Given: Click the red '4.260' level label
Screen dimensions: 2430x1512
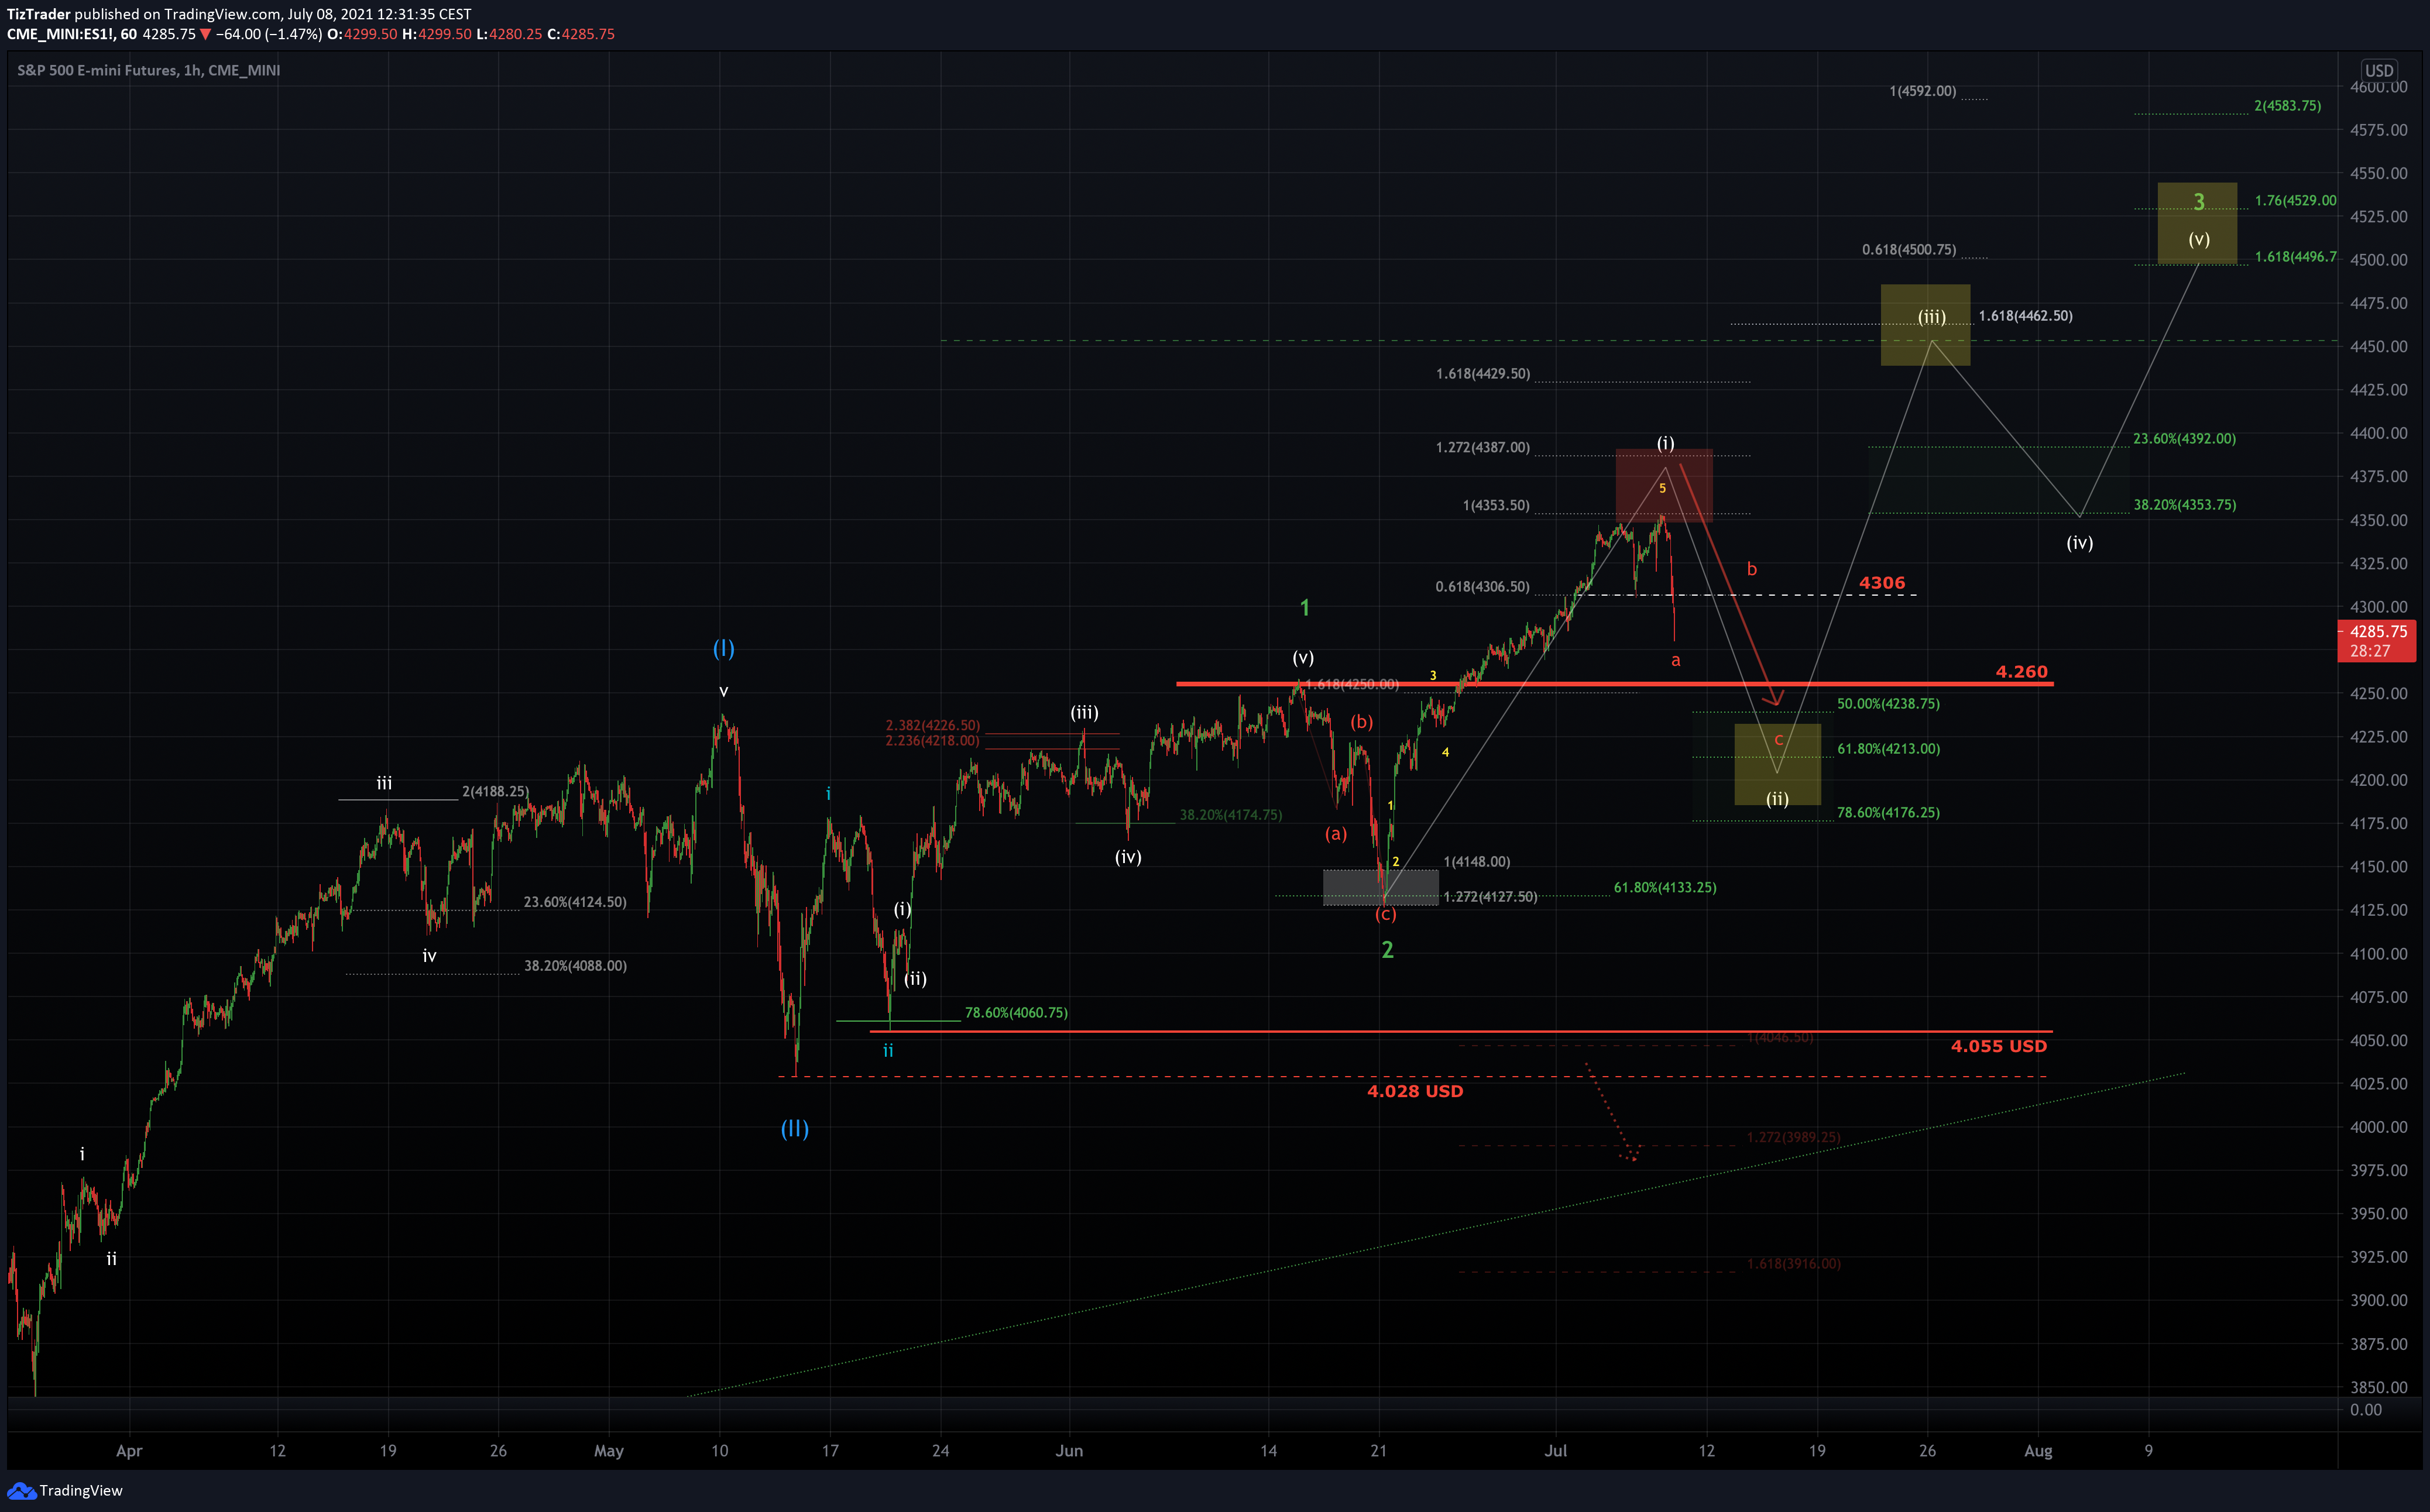Looking at the screenshot, I should tap(2021, 671).
